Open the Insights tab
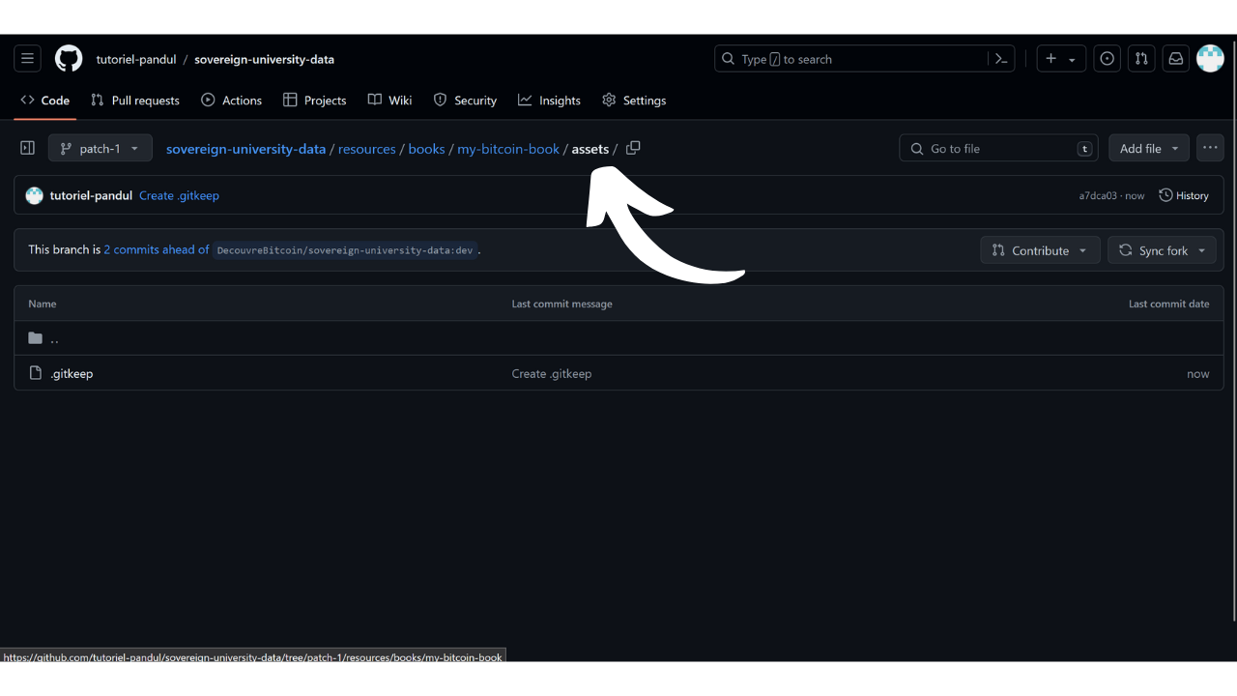This screenshot has width=1237, height=696. pos(550,101)
